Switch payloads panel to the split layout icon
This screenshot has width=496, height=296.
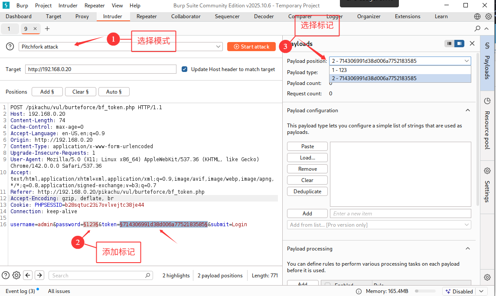click(x=459, y=43)
